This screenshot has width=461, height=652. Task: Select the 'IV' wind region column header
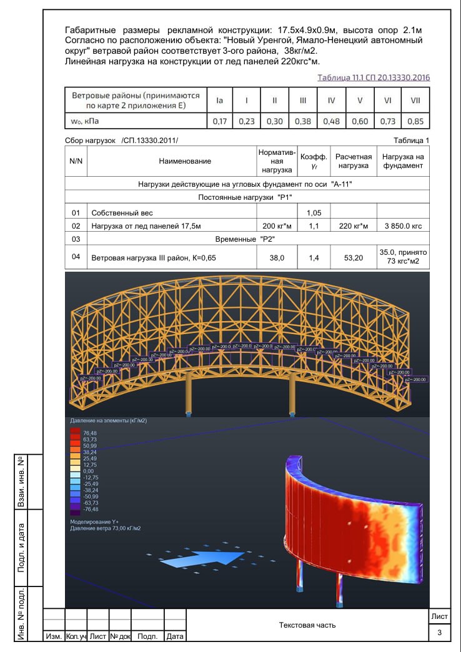[x=331, y=100]
